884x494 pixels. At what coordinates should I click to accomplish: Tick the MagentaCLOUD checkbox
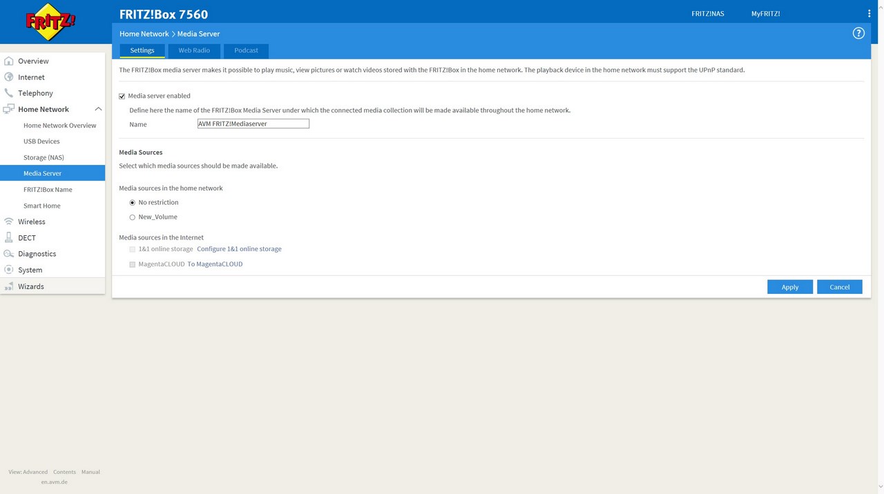133,264
